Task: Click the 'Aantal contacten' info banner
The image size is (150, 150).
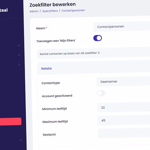Action: pyautogui.click(x=93, y=53)
